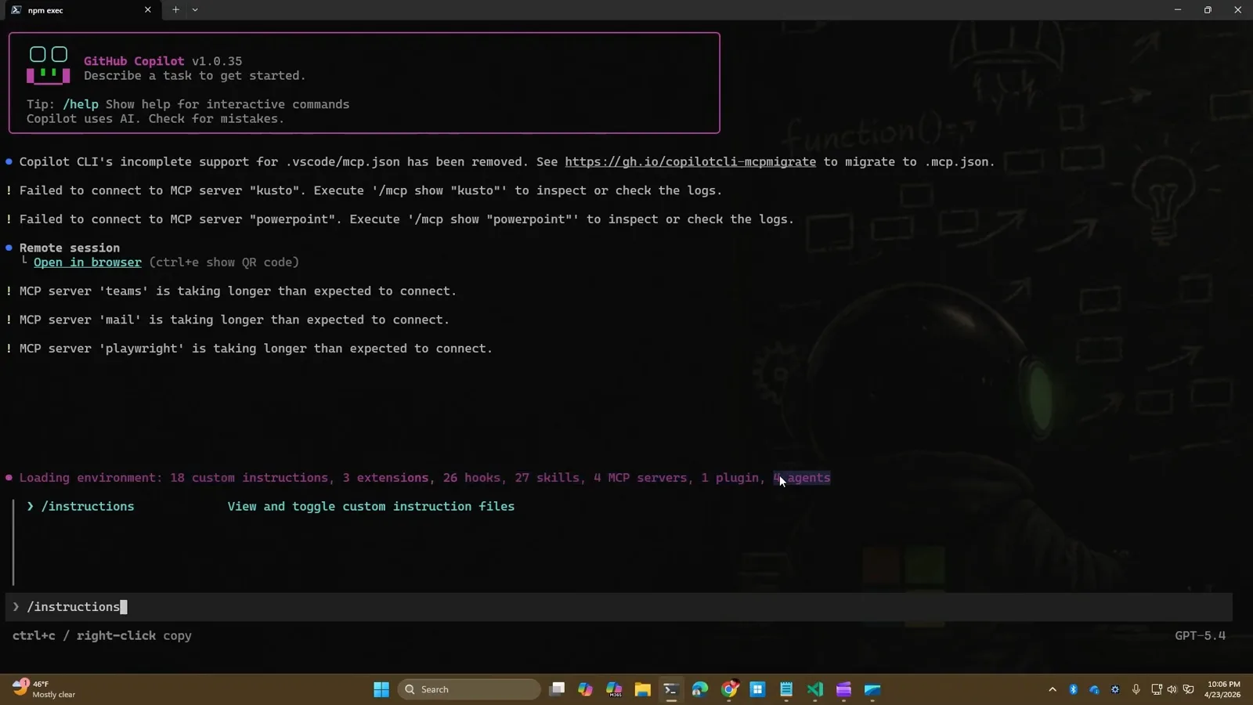Screen dimensions: 1253x705
Task: Click the OneDrive cloud tray icon
Action: coord(1094,689)
